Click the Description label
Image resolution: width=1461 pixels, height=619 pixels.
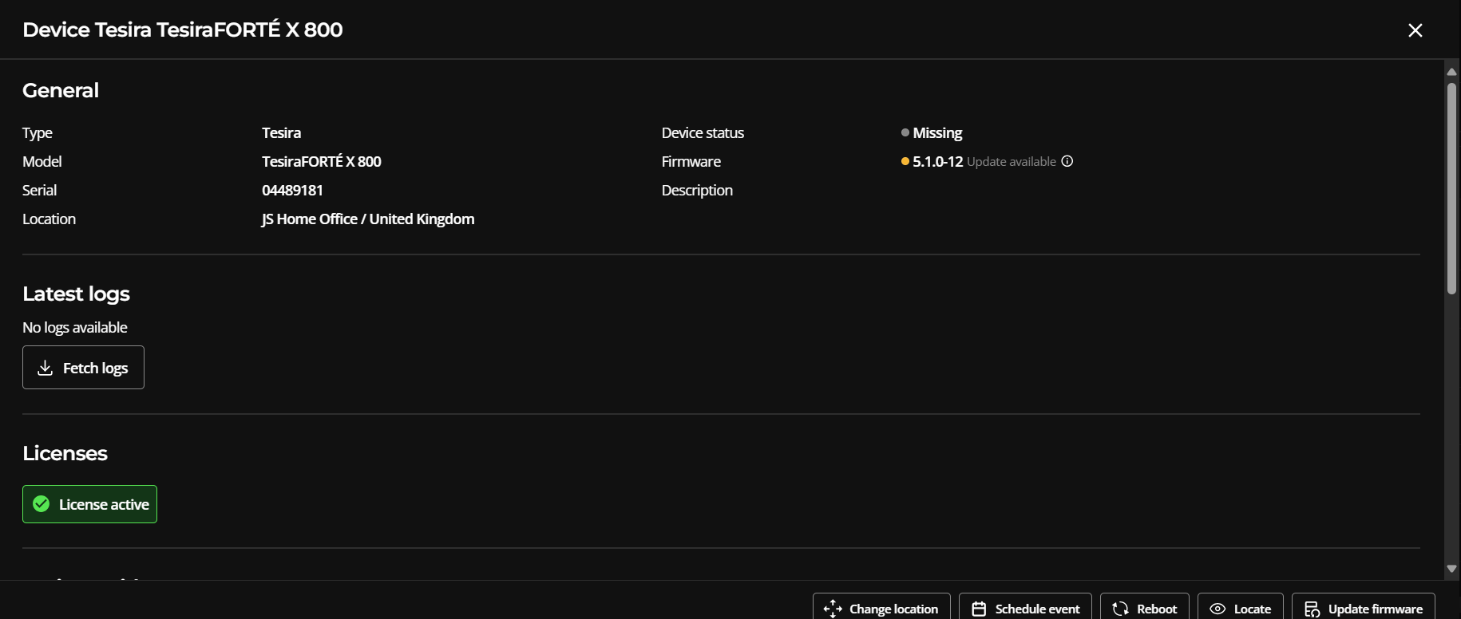coord(697,190)
